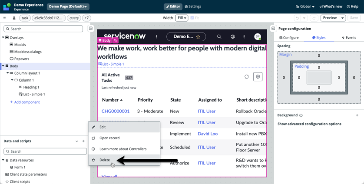Choose Edit from context menu

click(x=124, y=127)
